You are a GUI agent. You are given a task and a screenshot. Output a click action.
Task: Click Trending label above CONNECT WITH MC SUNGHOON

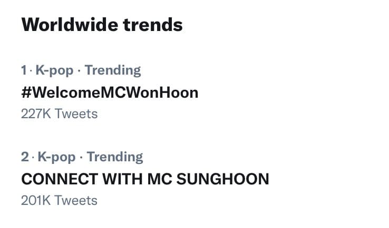(115, 157)
